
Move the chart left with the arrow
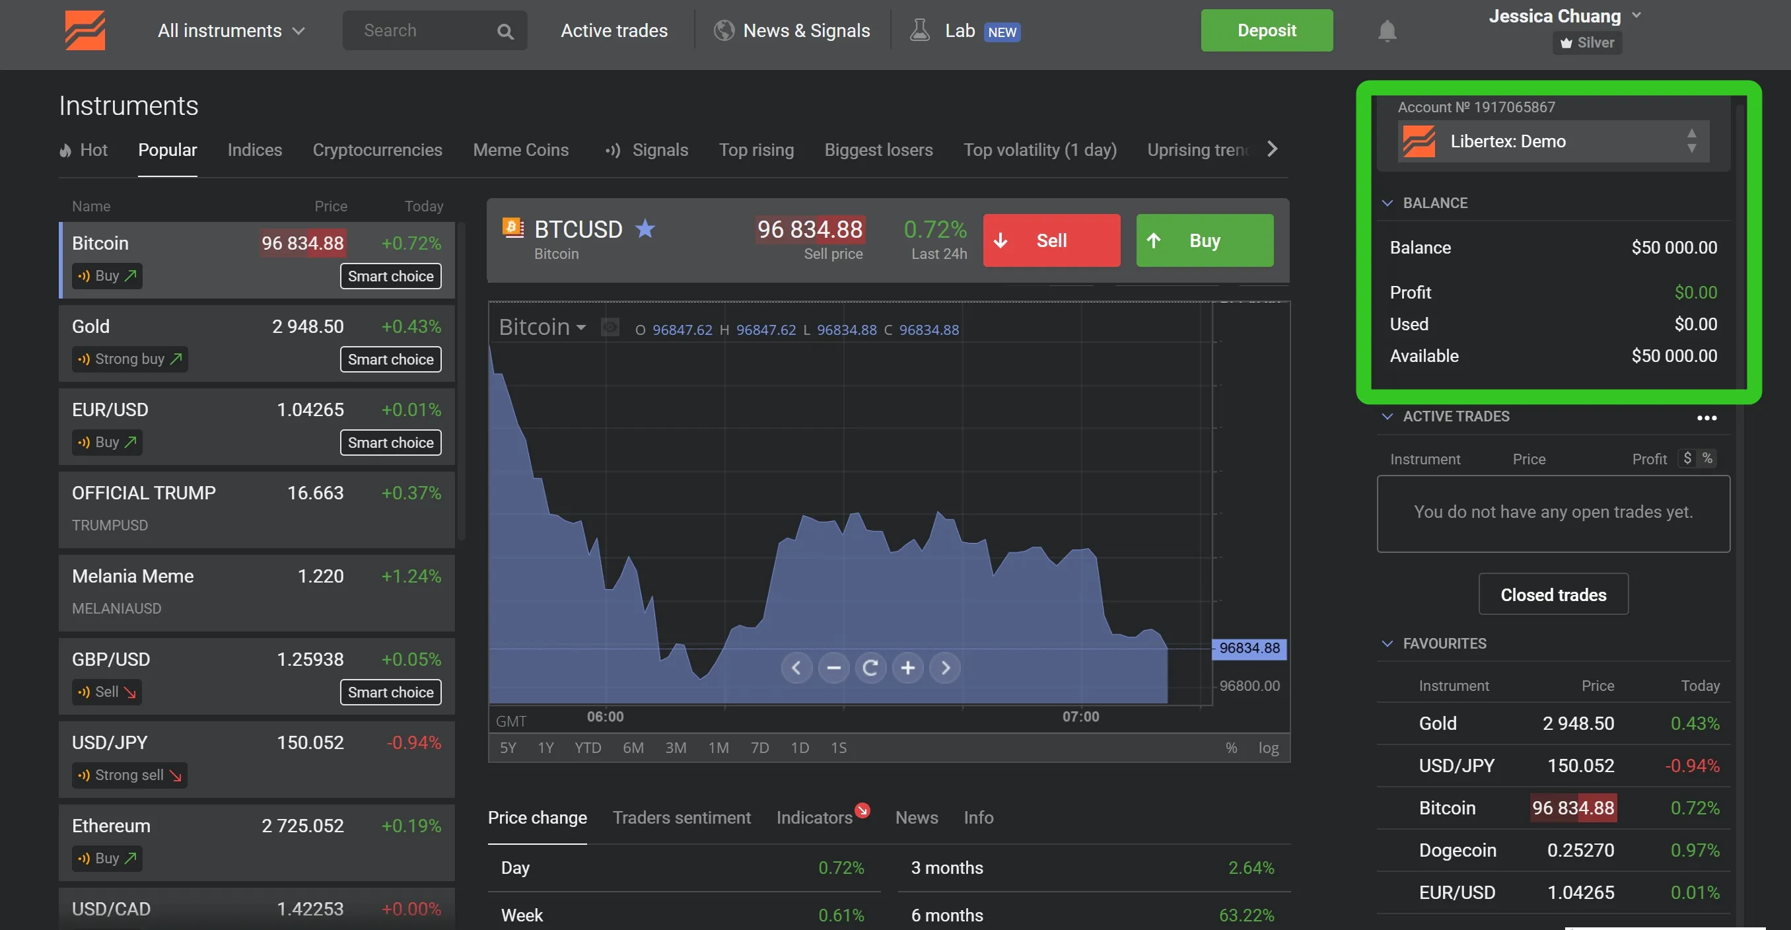[x=796, y=668]
